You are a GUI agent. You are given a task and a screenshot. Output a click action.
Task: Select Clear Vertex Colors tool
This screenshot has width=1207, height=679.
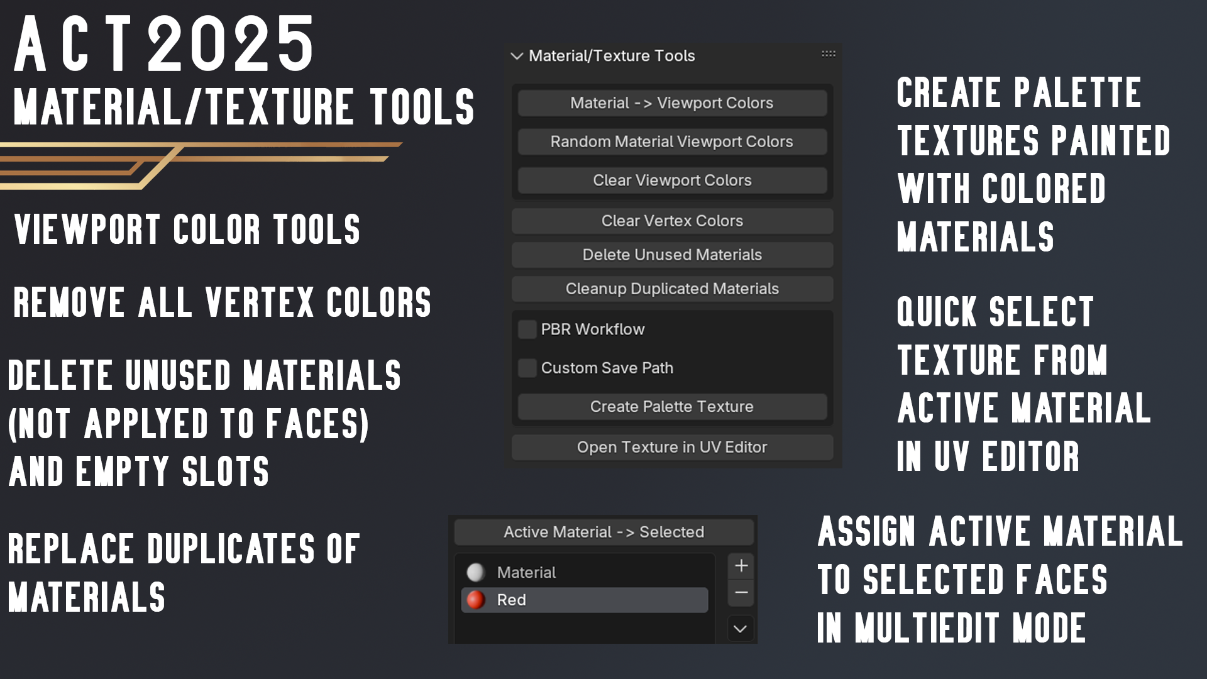pos(671,221)
